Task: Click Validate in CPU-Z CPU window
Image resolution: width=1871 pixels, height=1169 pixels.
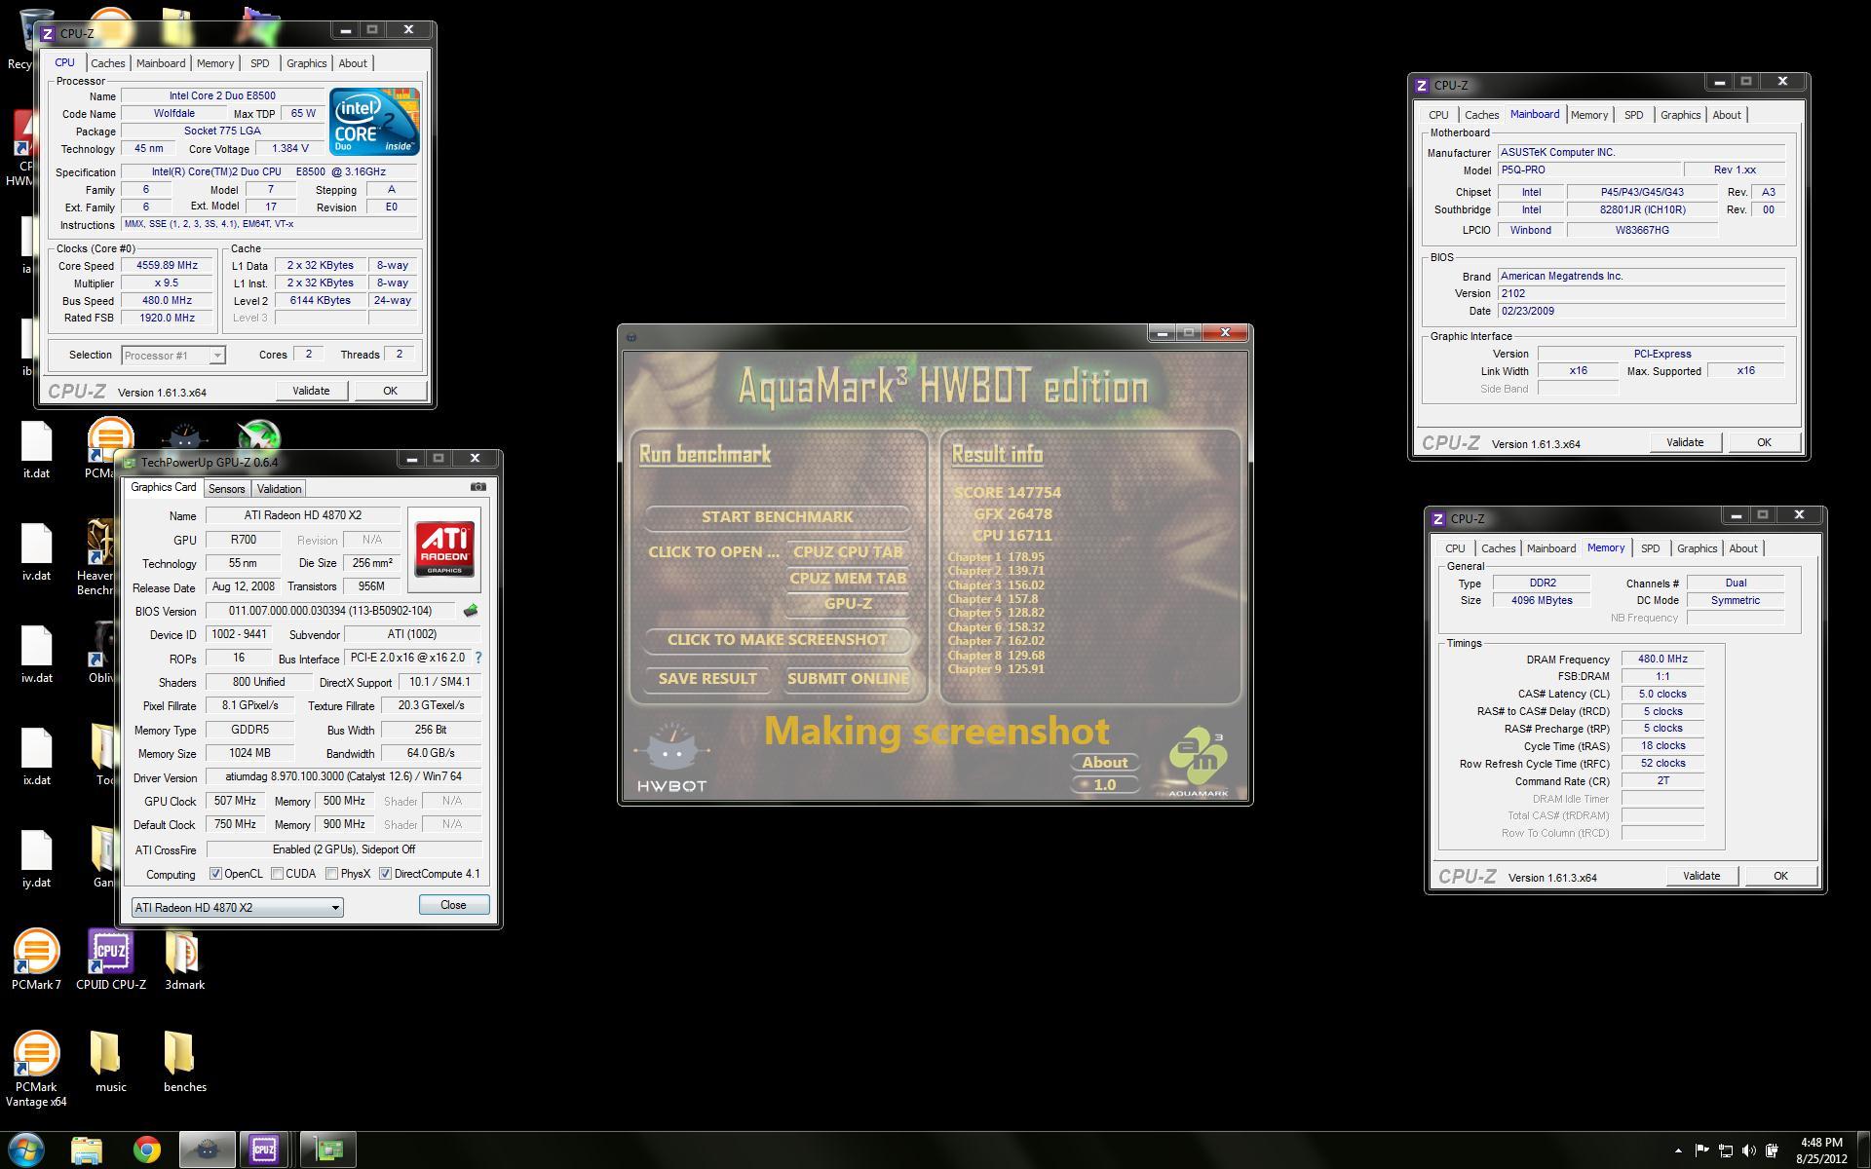Action: pos(311,391)
